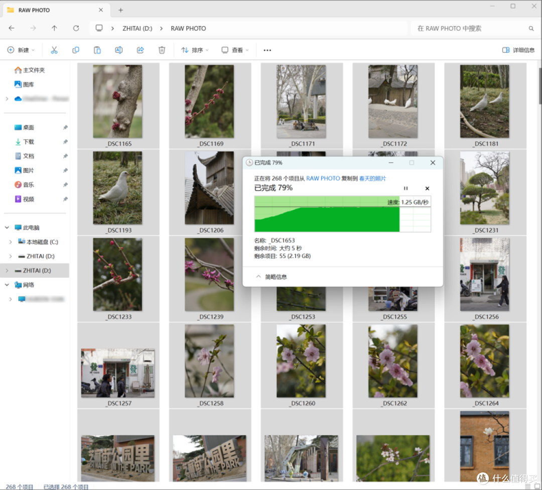Image resolution: width=542 pixels, height=490 pixels.
Task: Open the 新建 new item menu
Action: click(x=21, y=50)
